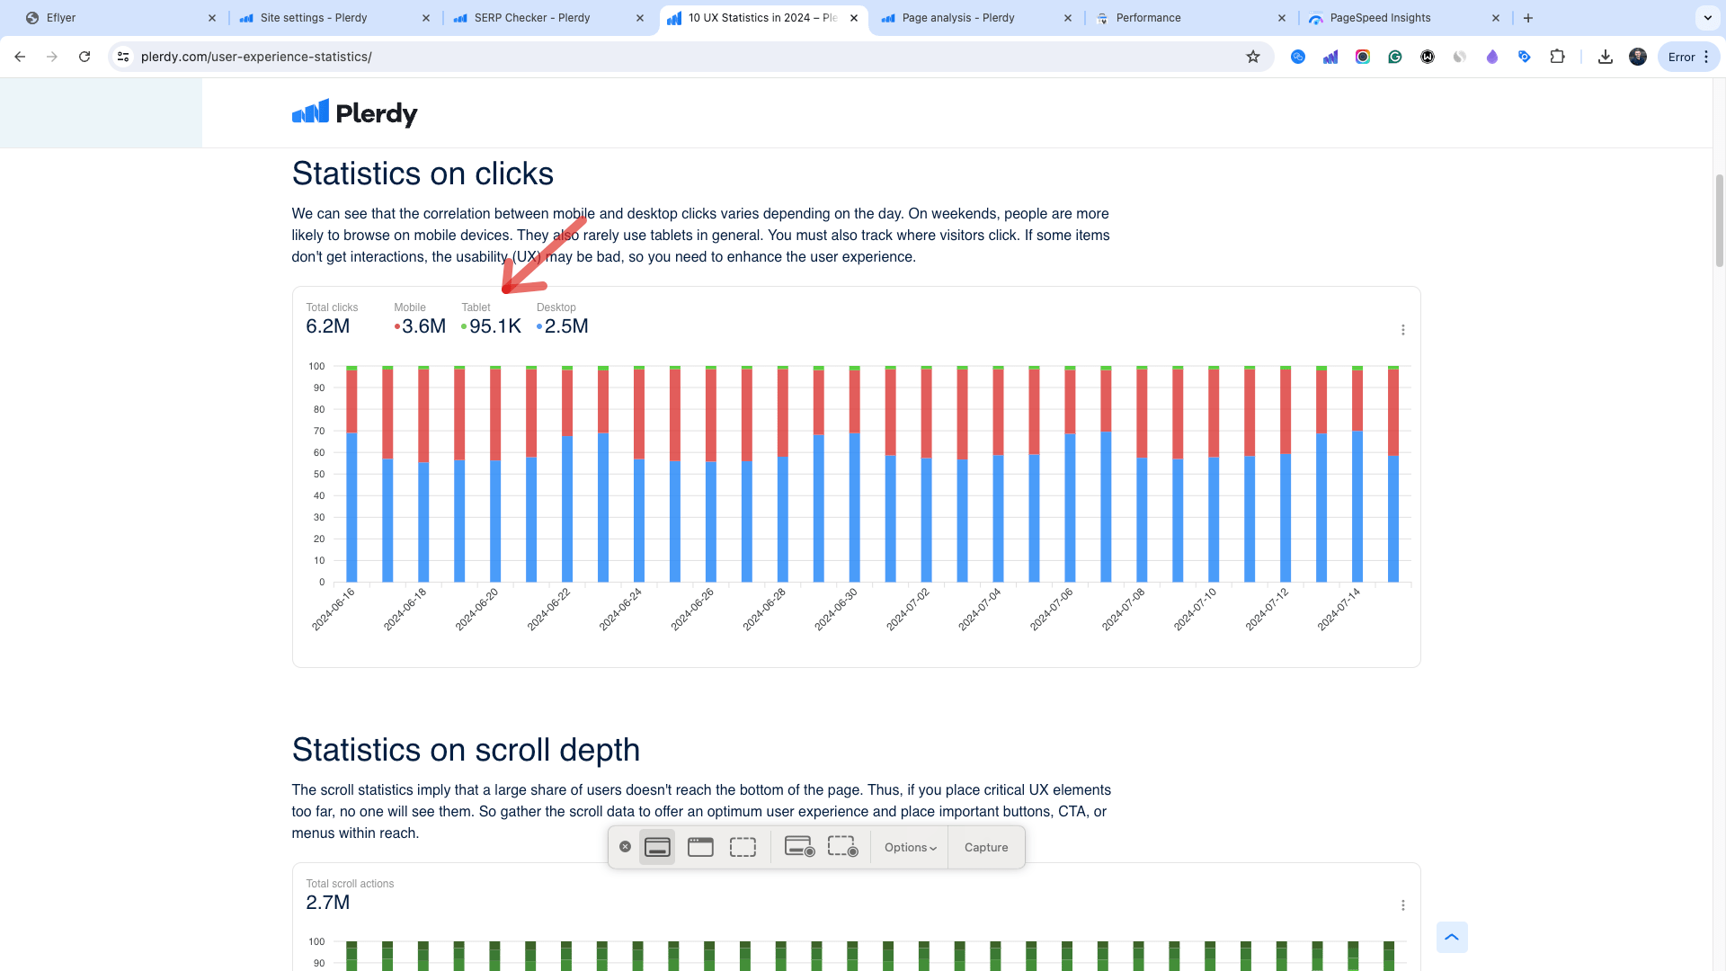This screenshot has width=1726, height=971.
Task: Click the Plerdy logo
Action: 354,113
